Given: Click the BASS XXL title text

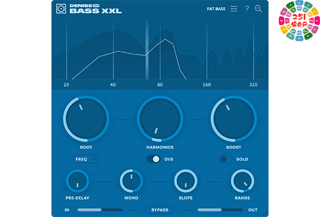Looking at the screenshot, I should click(96, 11).
